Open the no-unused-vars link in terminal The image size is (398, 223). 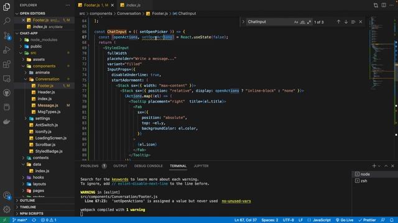[x=236, y=201]
